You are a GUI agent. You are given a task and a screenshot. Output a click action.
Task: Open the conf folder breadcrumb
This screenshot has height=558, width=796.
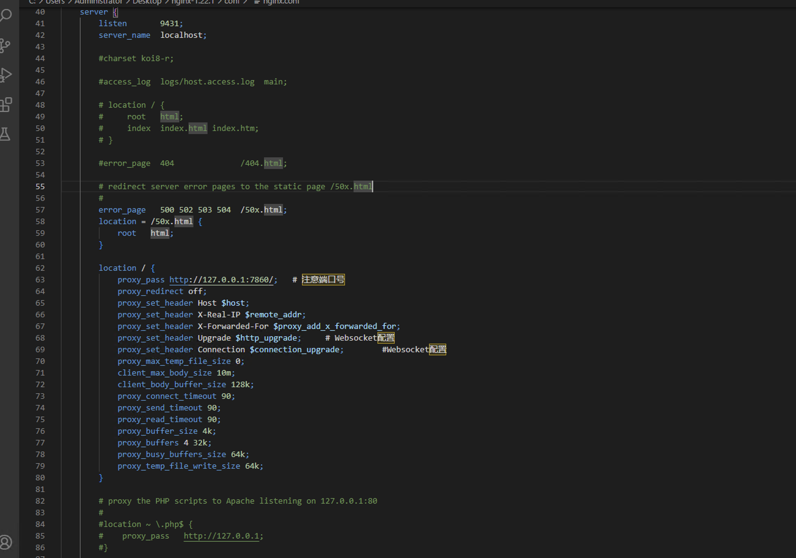click(232, 2)
